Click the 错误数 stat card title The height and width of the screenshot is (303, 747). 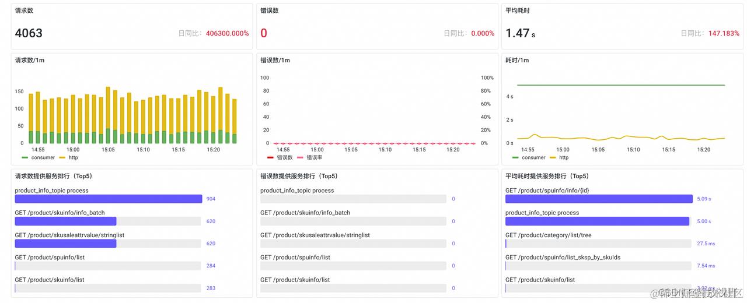pos(270,10)
